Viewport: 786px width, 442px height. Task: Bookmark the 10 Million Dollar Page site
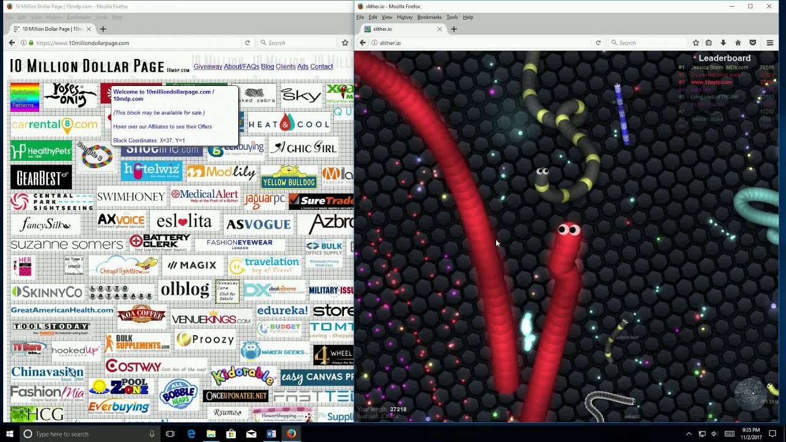(345, 43)
